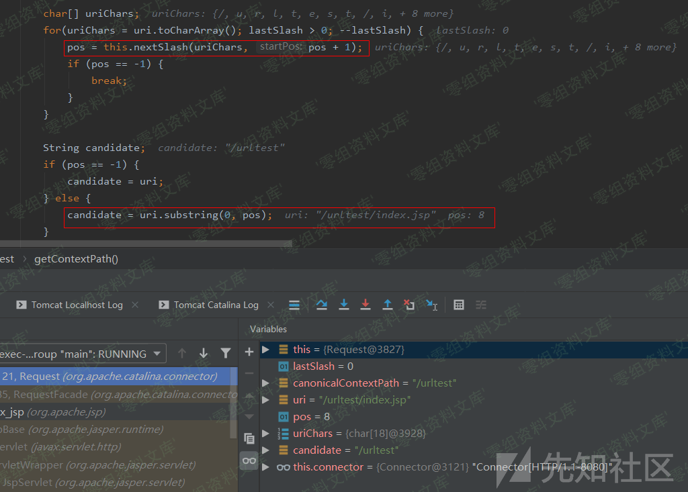
Task: Add a new watch with plus icon
Action: coord(249,352)
